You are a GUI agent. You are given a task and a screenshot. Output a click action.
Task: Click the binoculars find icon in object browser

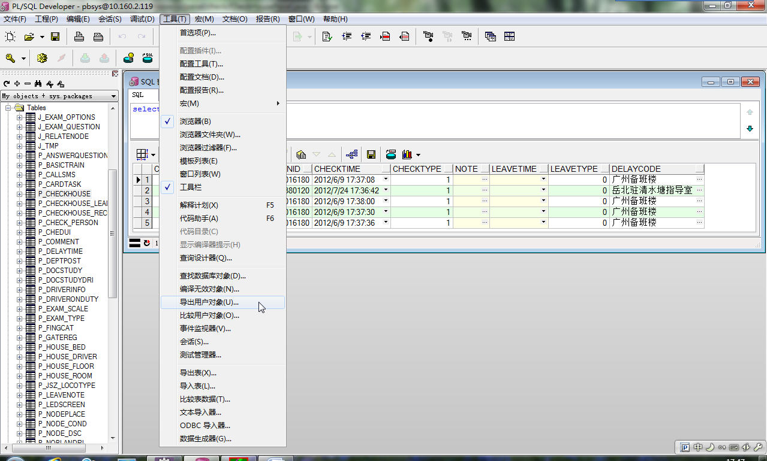[x=38, y=84]
